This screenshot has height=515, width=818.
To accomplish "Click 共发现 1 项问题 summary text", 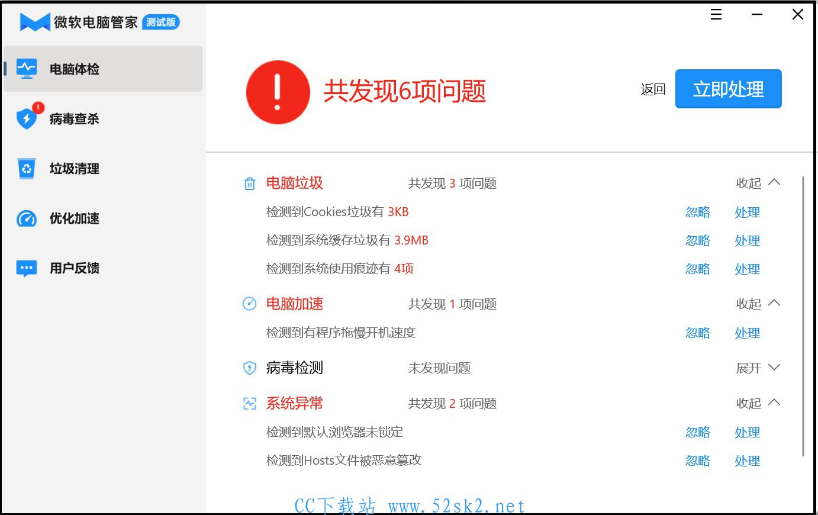I will coord(452,304).
